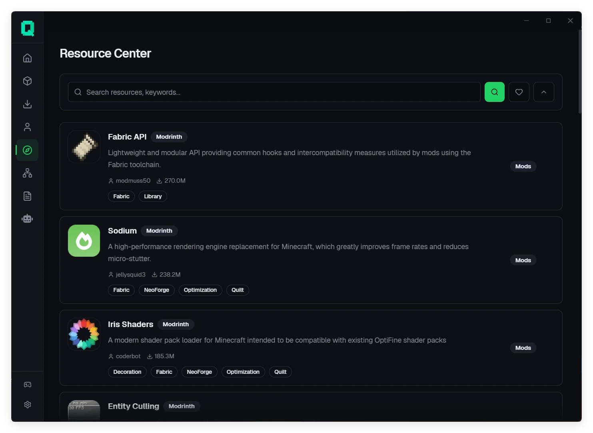Image resolution: width=593 pixels, height=433 pixels.
Task: Open the Entity Culling resource title
Action: [x=134, y=406]
